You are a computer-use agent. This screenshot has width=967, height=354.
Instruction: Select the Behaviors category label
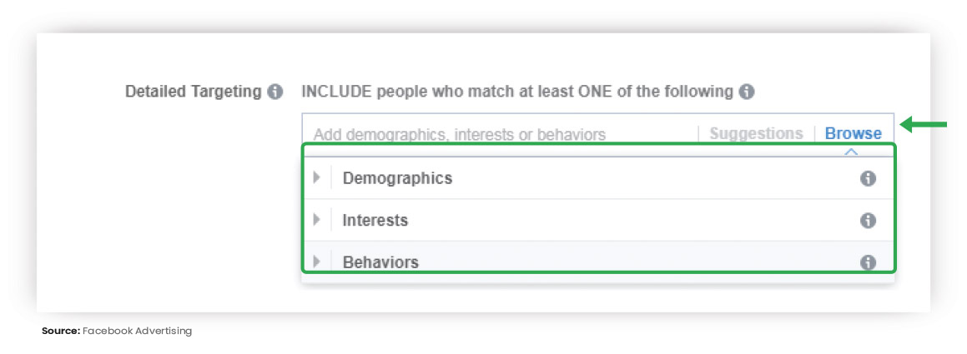(380, 262)
